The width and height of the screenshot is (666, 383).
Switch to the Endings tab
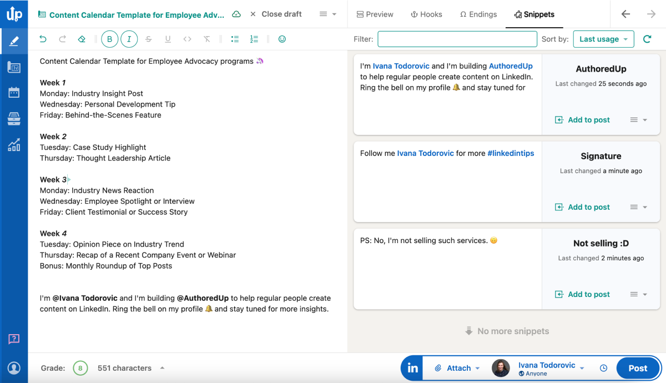click(478, 14)
